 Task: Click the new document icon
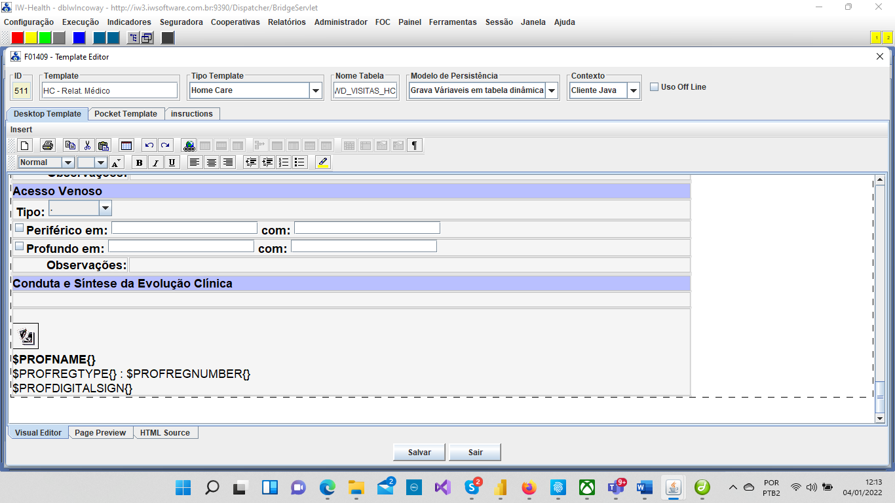(24, 145)
